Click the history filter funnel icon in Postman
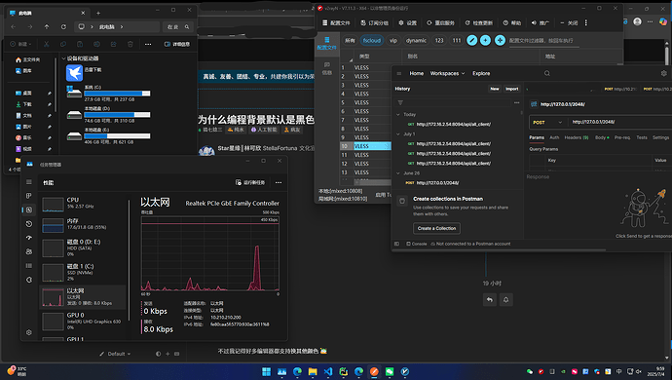The width and height of the screenshot is (672, 380). point(400,102)
